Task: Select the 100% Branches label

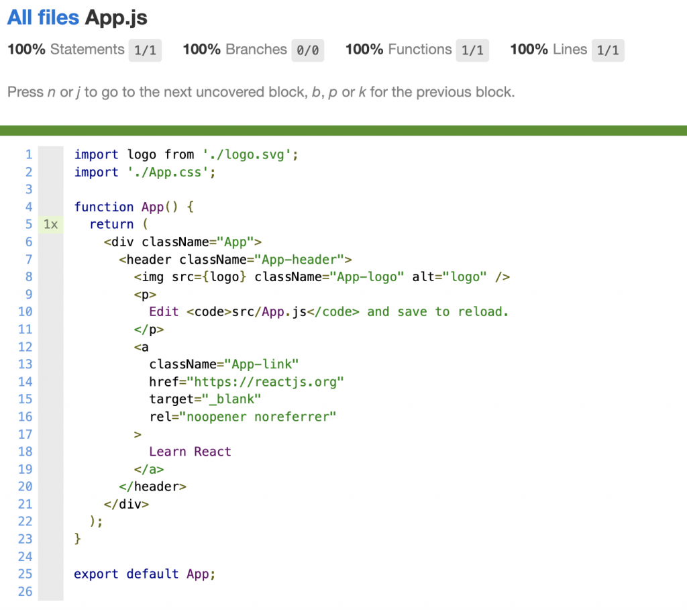Action: (x=235, y=49)
